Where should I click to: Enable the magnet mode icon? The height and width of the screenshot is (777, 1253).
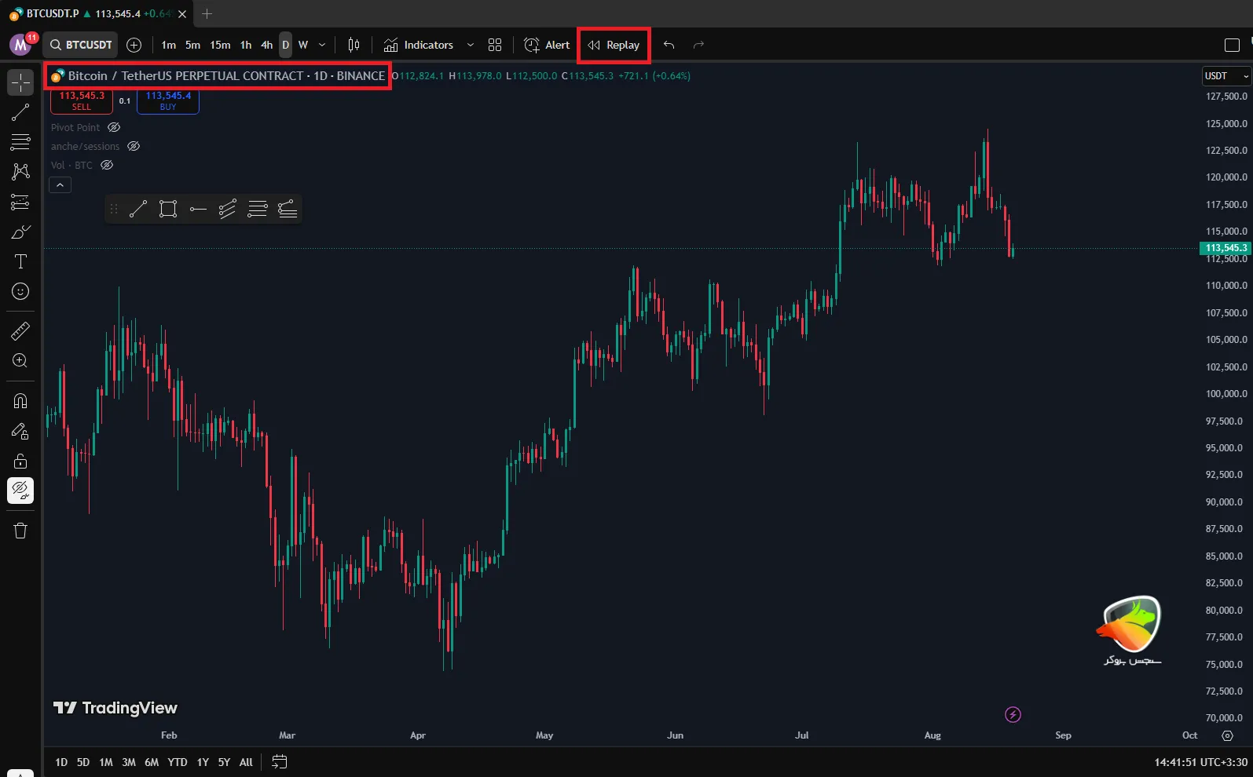[x=20, y=401]
